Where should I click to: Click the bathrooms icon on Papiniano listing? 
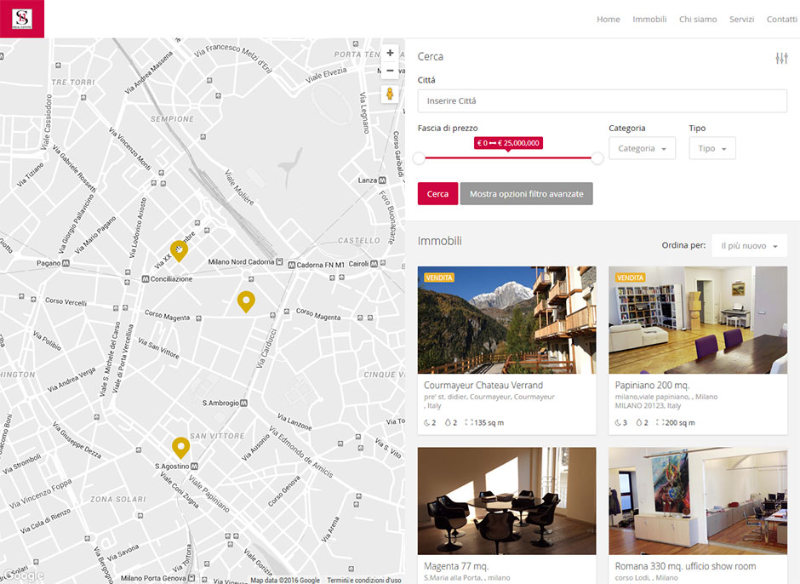click(639, 423)
